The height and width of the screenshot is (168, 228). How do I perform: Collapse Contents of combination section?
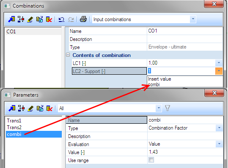point(68,55)
